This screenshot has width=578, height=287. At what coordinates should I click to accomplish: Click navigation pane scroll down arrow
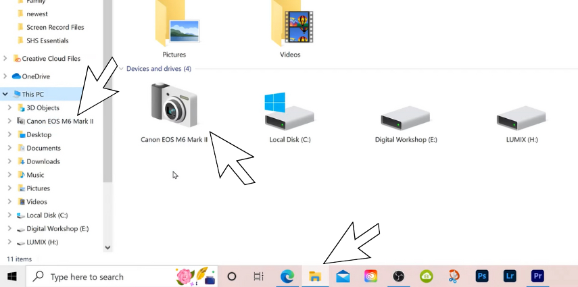107,248
